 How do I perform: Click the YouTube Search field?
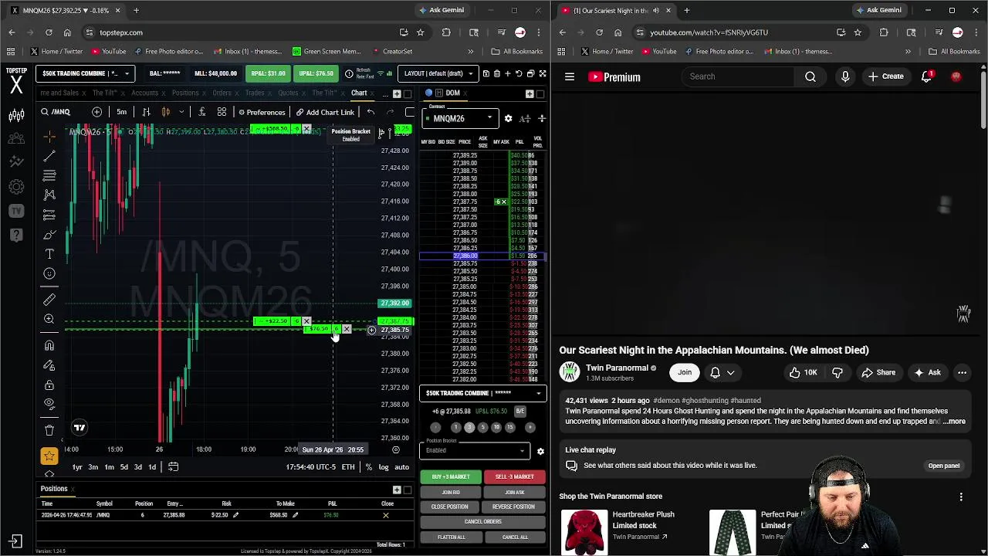click(x=738, y=76)
